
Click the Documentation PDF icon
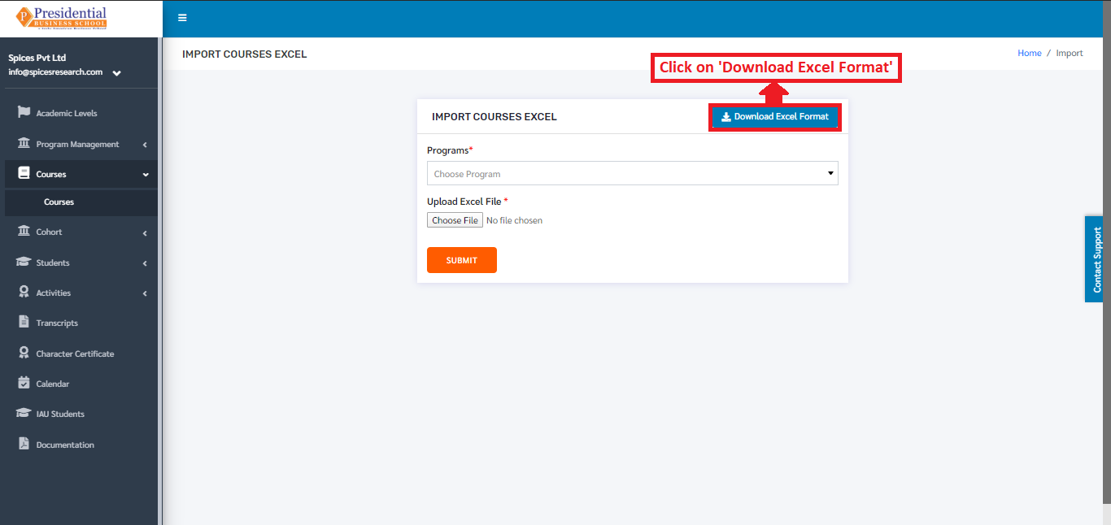tap(24, 445)
